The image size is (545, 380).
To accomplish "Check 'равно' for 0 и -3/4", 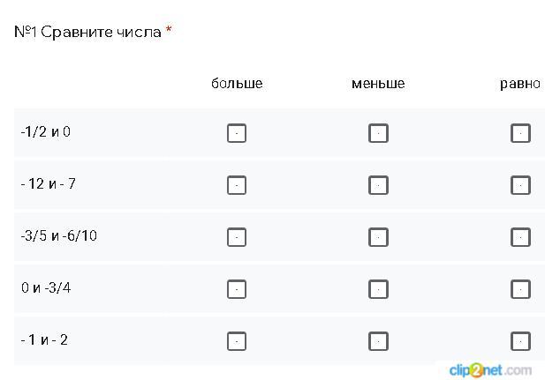I will [x=520, y=289].
